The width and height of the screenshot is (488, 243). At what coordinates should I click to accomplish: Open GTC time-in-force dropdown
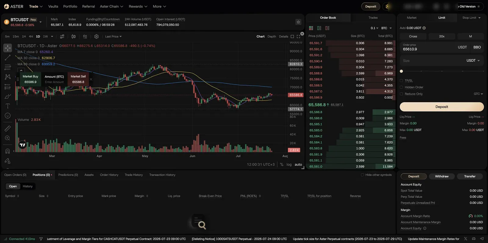pos(478,94)
